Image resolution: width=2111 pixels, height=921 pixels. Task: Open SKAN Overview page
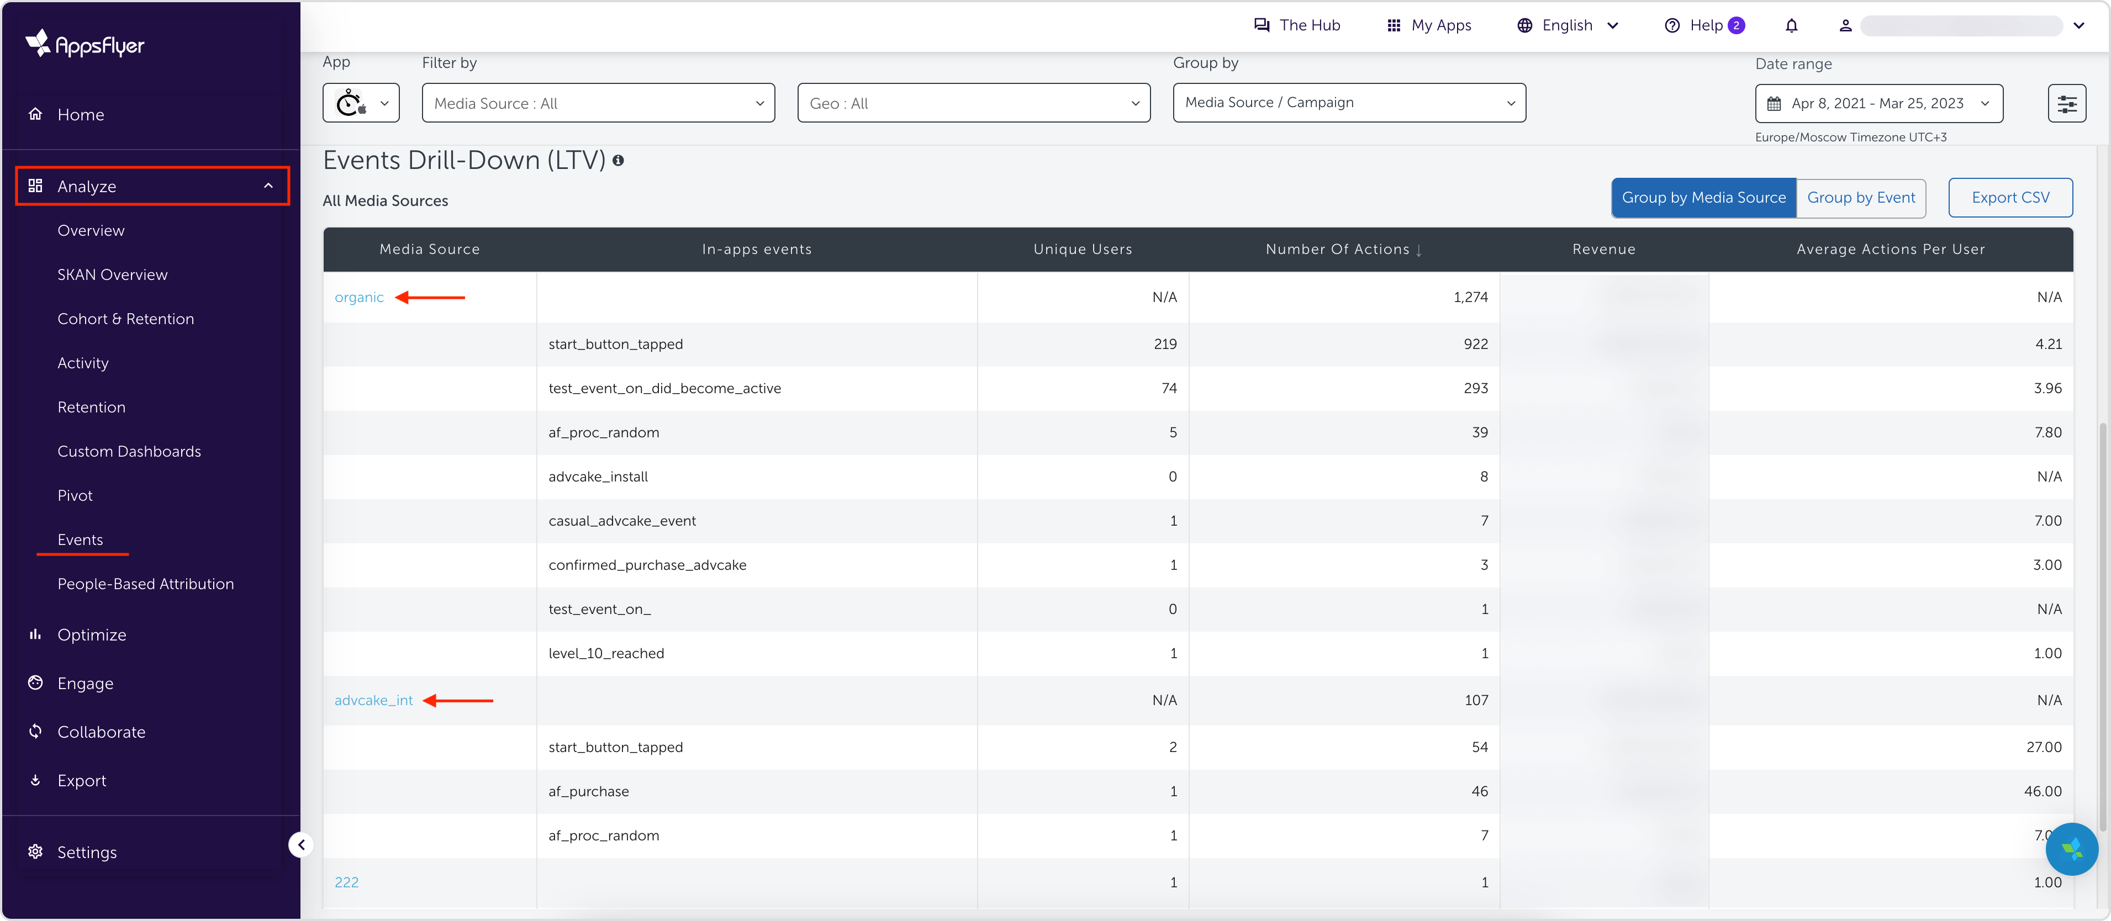coord(112,274)
